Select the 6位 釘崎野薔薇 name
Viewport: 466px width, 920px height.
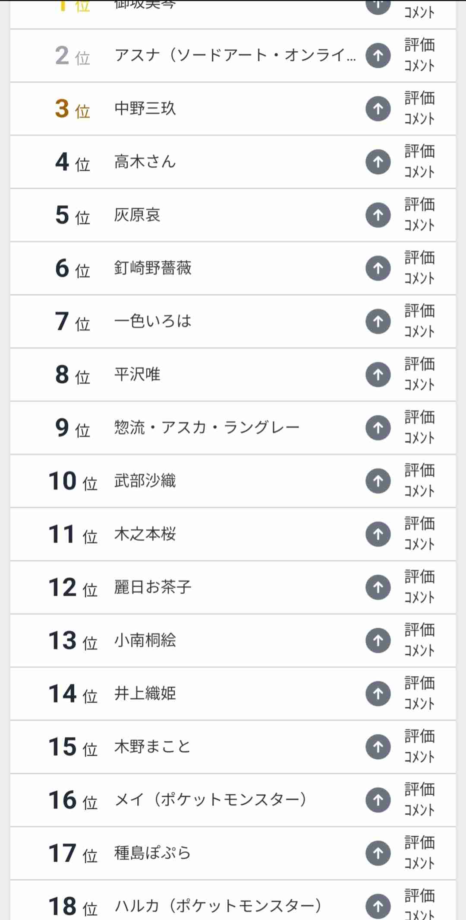tap(153, 268)
